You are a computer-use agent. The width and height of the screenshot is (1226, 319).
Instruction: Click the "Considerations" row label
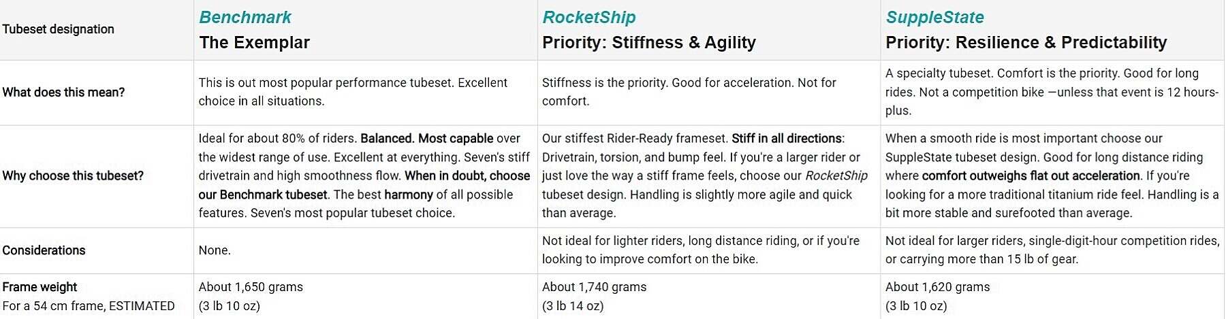[44, 250]
